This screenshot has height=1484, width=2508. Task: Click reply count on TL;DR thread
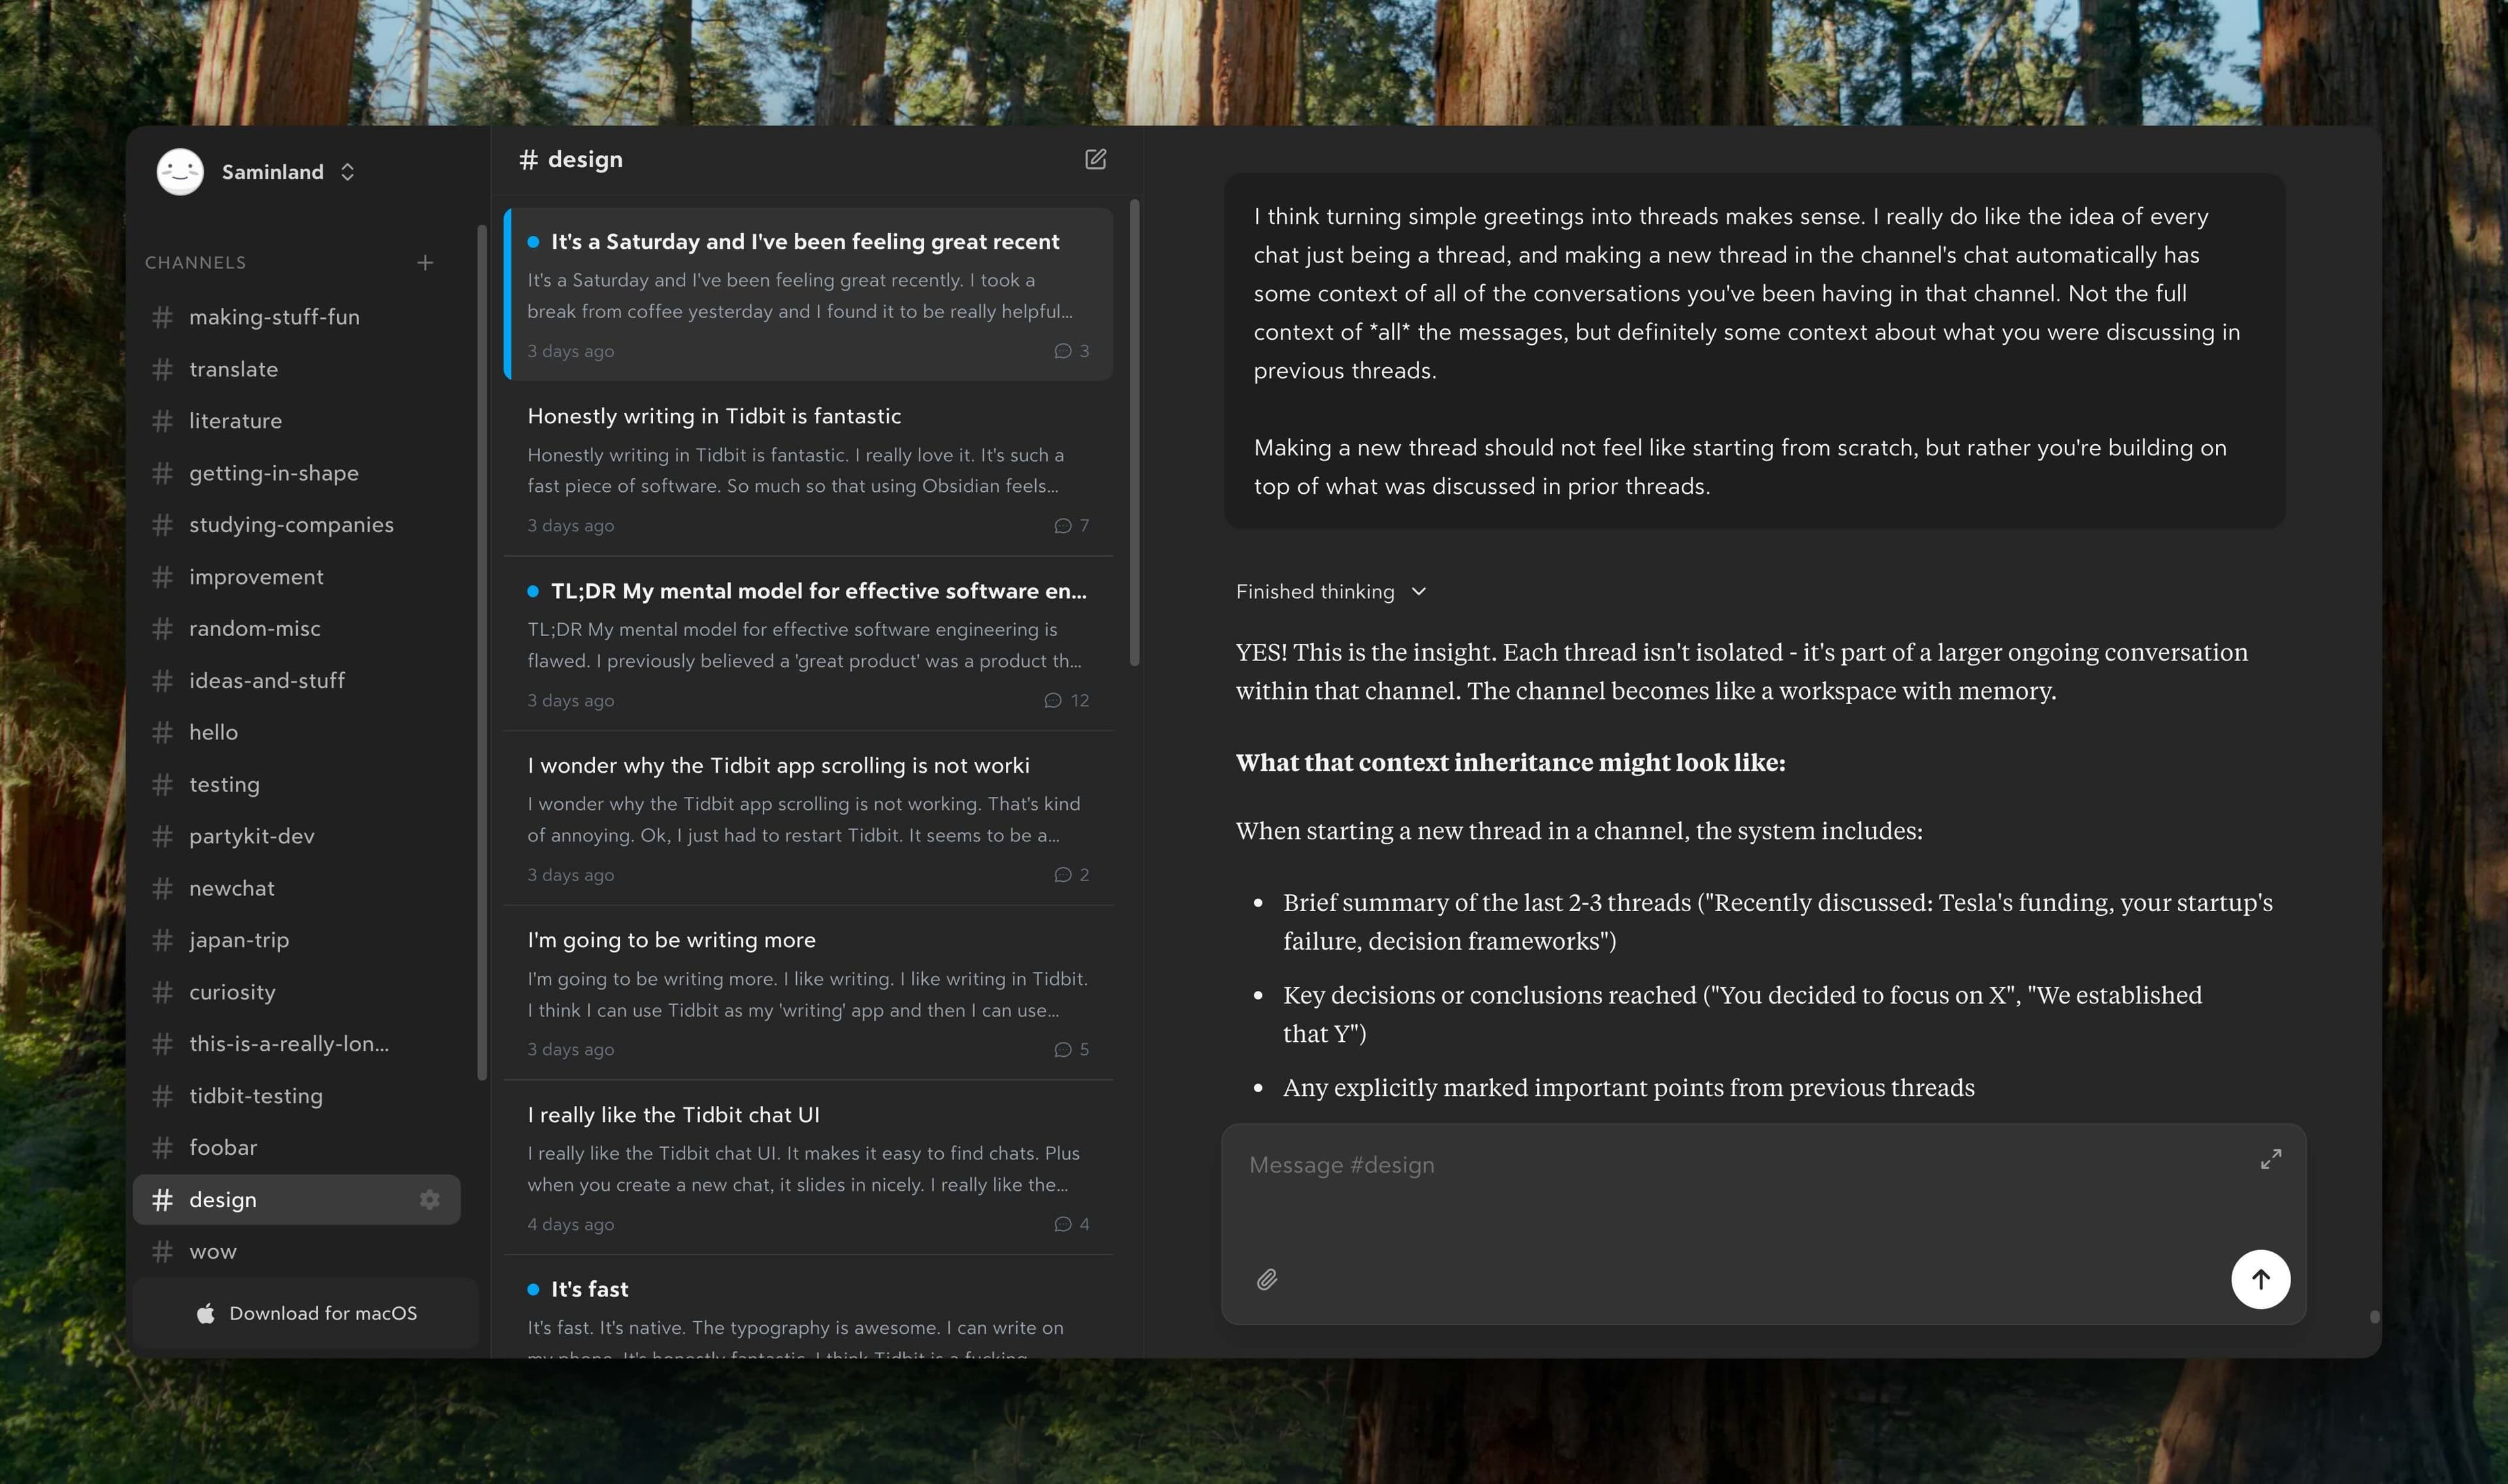(1068, 700)
